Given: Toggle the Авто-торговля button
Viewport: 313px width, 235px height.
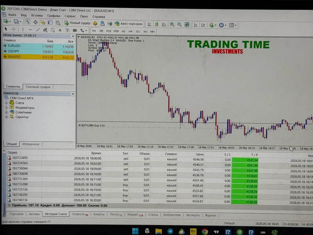Looking at the screenshot, I should 129,24.
